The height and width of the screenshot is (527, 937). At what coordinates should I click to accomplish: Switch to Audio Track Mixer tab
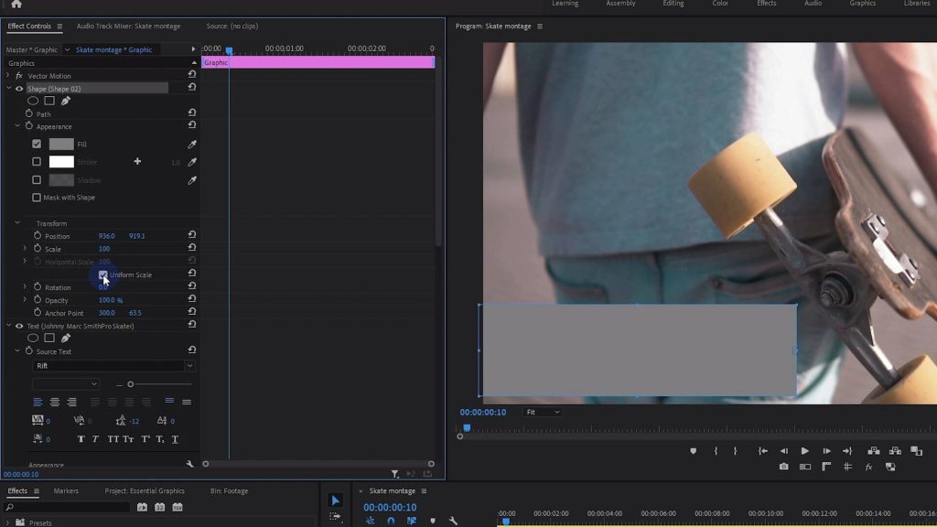click(128, 27)
